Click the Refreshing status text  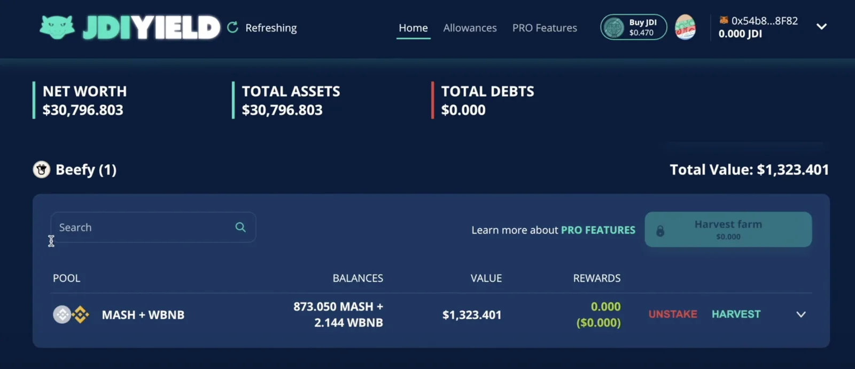click(271, 28)
